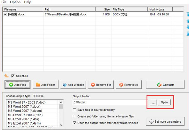
Task: Click the Remove All button
Action: [128, 85]
